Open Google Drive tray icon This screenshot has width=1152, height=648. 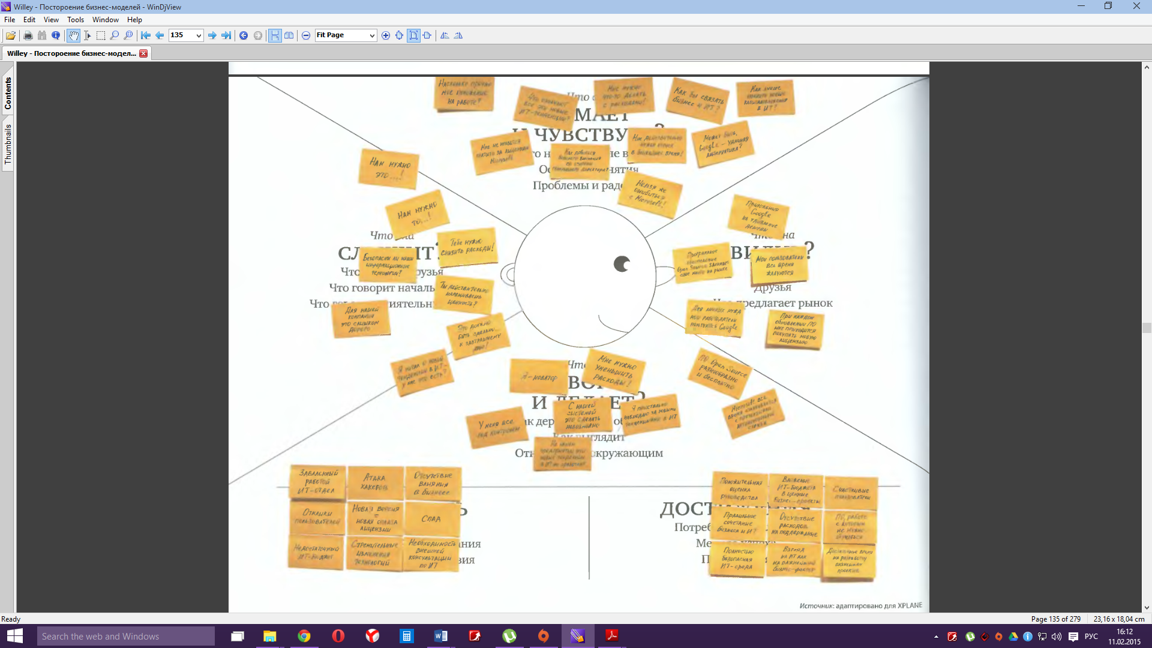coord(1013,637)
